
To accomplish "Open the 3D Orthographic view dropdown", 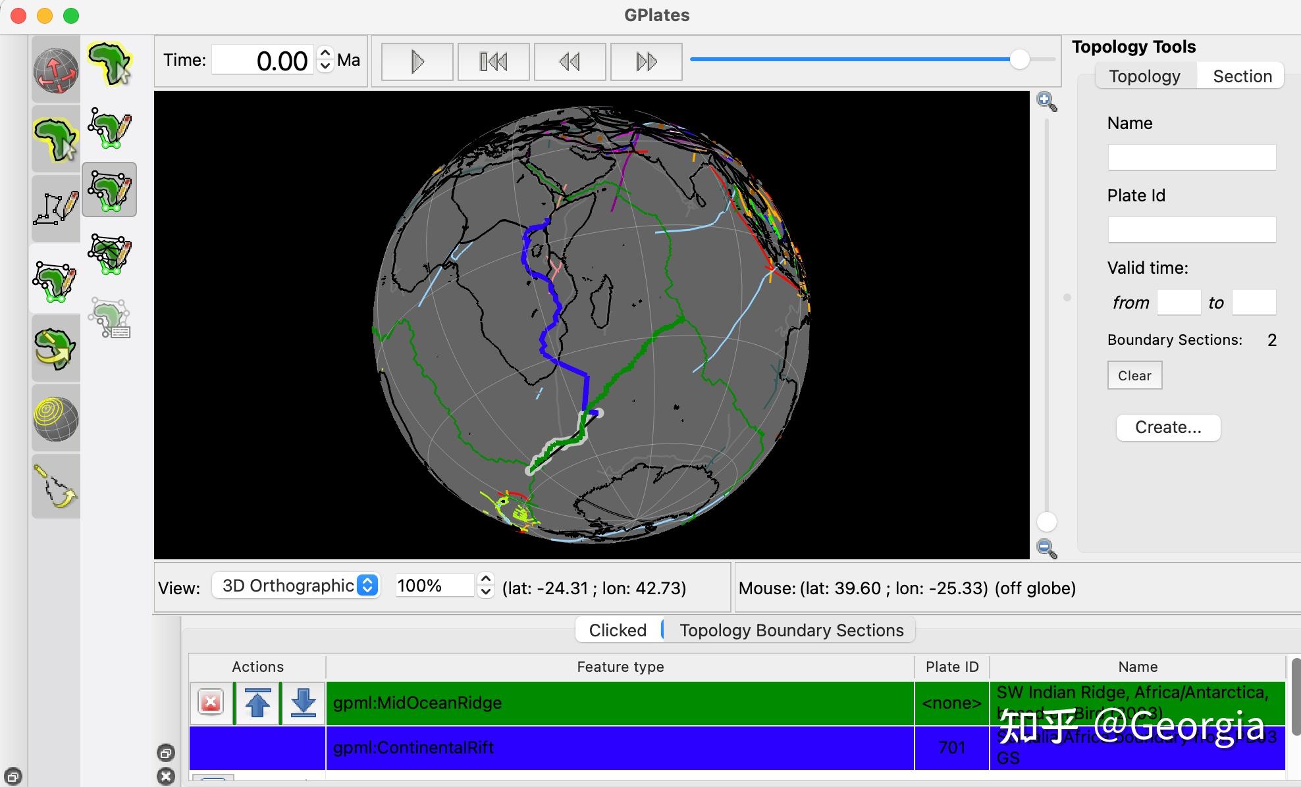I will pos(296,586).
